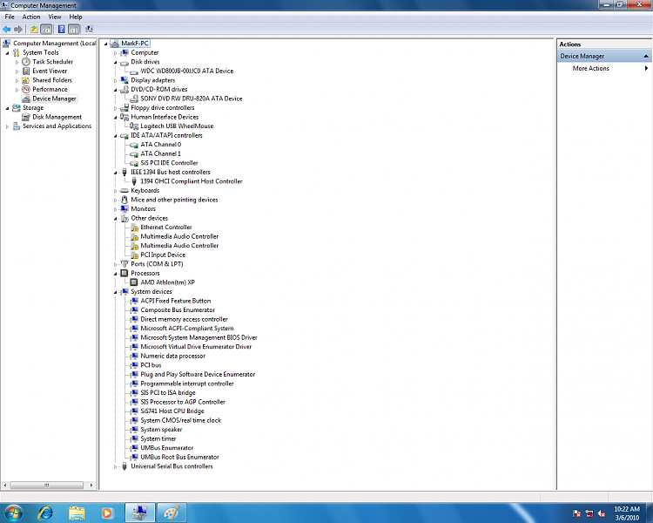Open Paint from the taskbar
This screenshot has height=523, width=653.
point(172,513)
